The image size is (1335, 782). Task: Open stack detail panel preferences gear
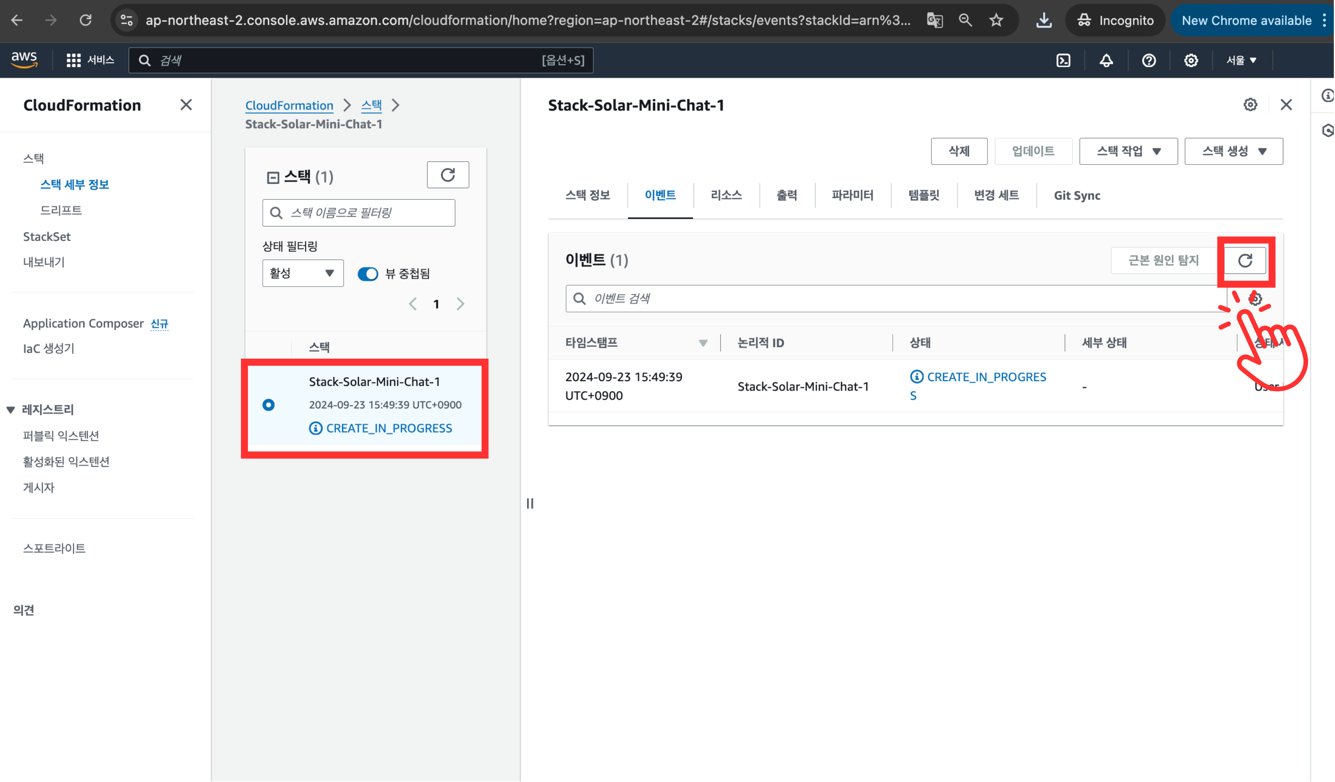pos(1251,105)
